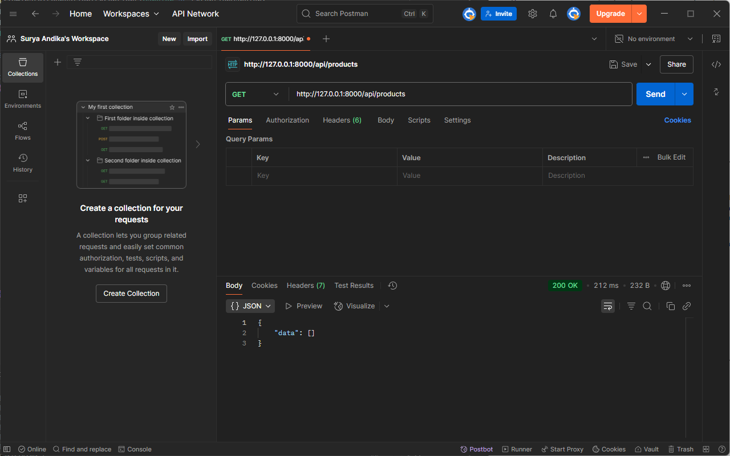This screenshot has height=456, width=730.
Task: Toggle the sidebar using the status bar icon
Action: (x=7, y=449)
